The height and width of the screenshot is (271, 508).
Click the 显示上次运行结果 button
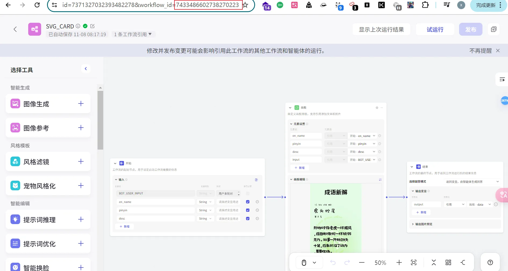[x=381, y=29]
